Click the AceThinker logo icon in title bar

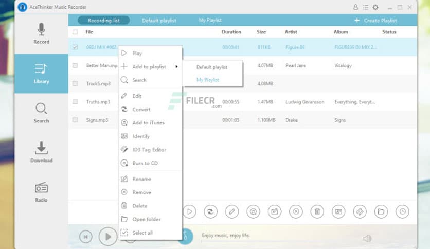[x=22, y=7]
